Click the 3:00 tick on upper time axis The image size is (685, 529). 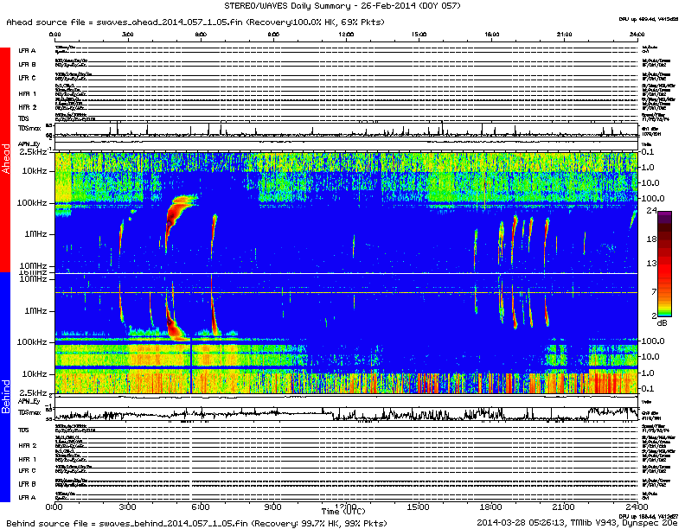[x=127, y=34]
